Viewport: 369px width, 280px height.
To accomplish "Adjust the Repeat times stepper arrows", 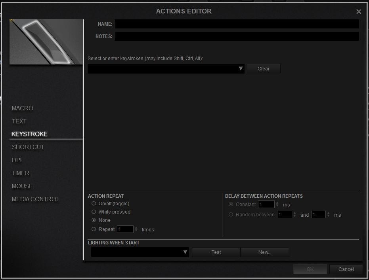I will [x=136, y=229].
